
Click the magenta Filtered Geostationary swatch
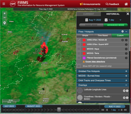click(x=84, y=58)
